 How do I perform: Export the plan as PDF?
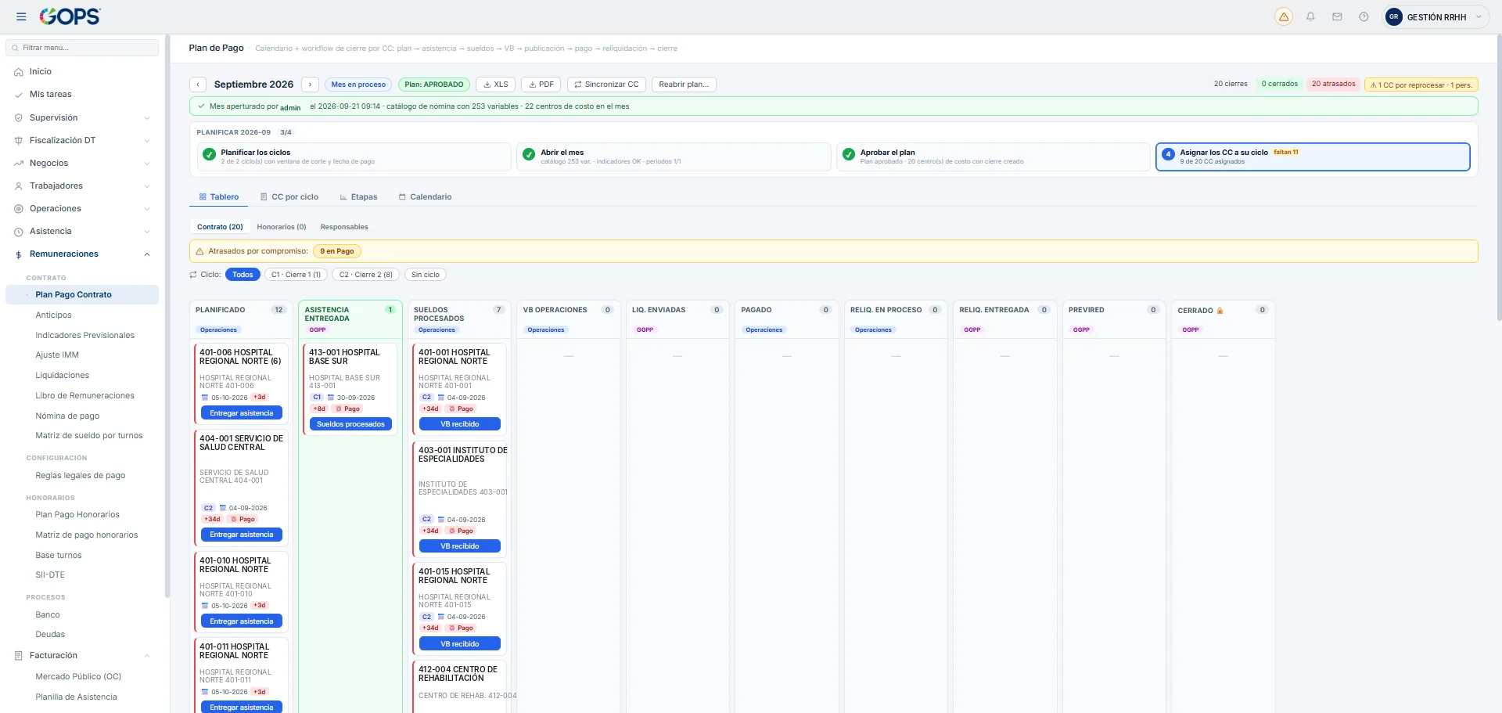(x=541, y=85)
